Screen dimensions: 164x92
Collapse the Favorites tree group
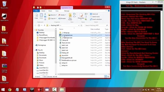click(35, 30)
